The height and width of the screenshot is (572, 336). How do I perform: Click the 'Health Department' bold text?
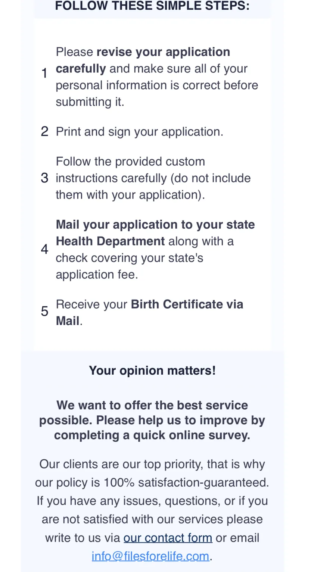111,241
